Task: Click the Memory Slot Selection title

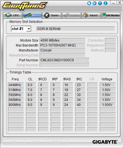Action: [x=26, y=22]
